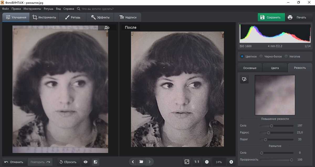Switch to the Ретушь toolbar tab
The width and height of the screenshot is (315, 167).
pyautogui.click(x=72, y=17)
